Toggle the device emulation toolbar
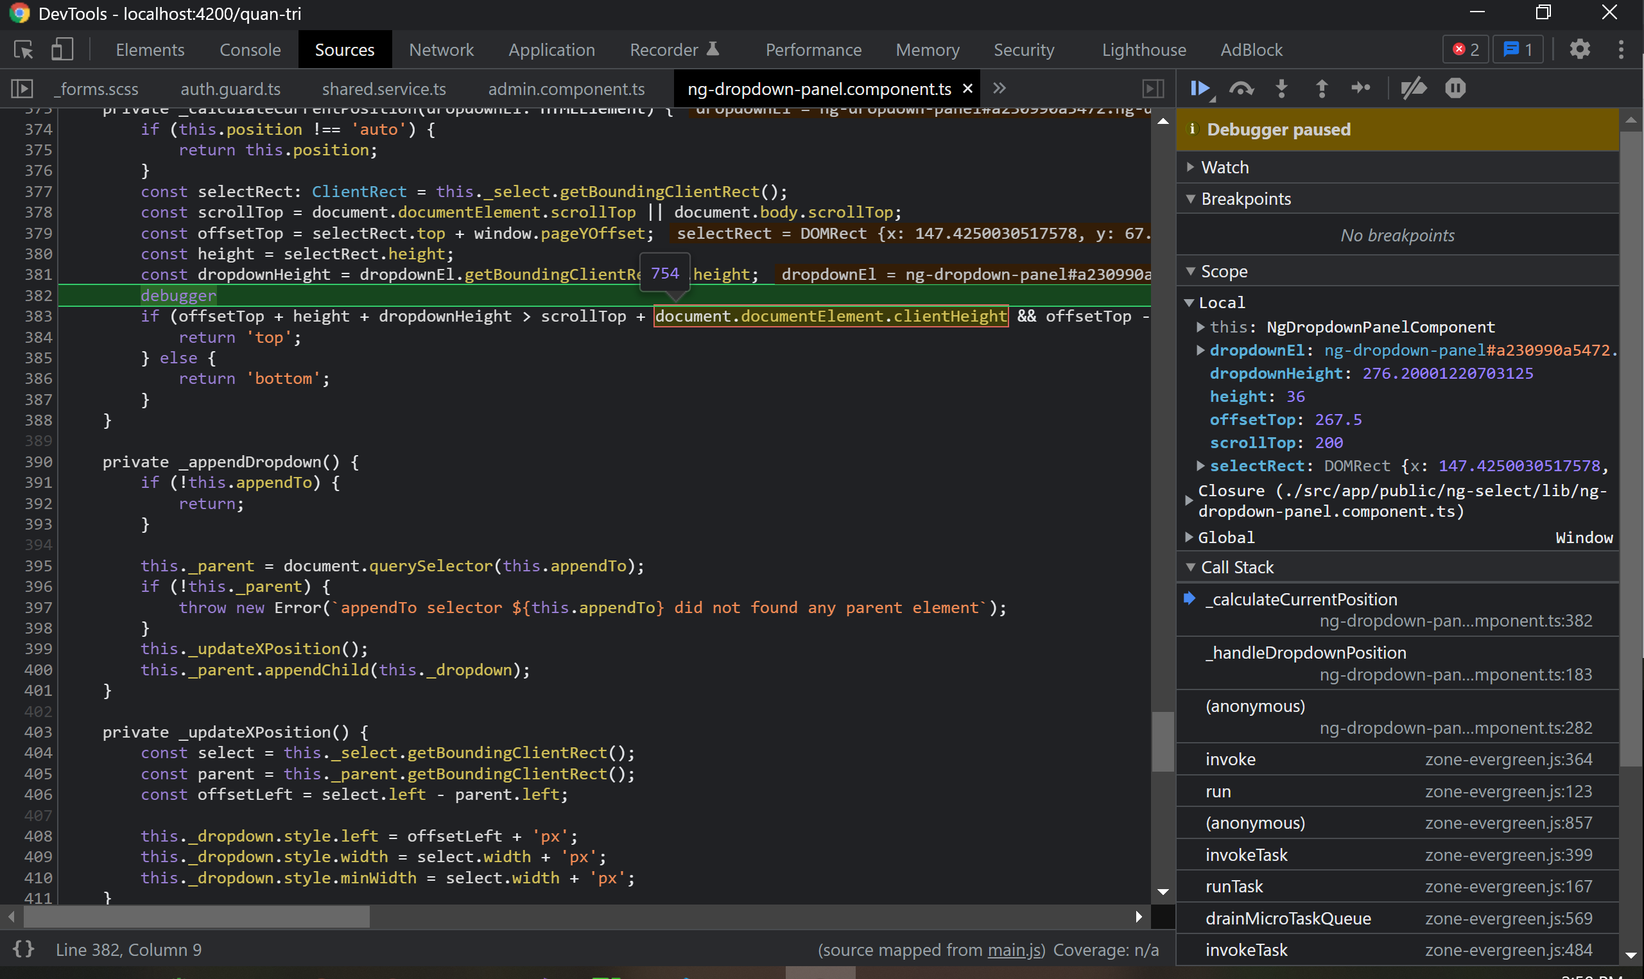The image size is (1644, 979). click(62, 49)
